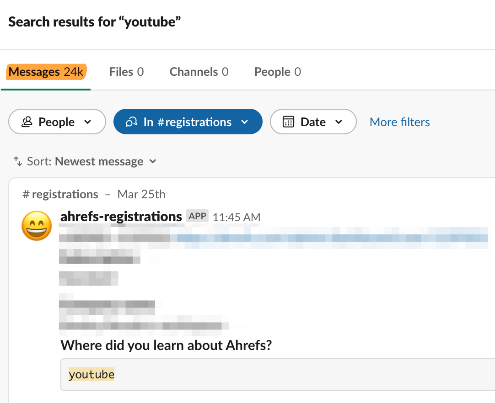Switch to the Files tab
This screenshot has height=403, width=495.
126,72
